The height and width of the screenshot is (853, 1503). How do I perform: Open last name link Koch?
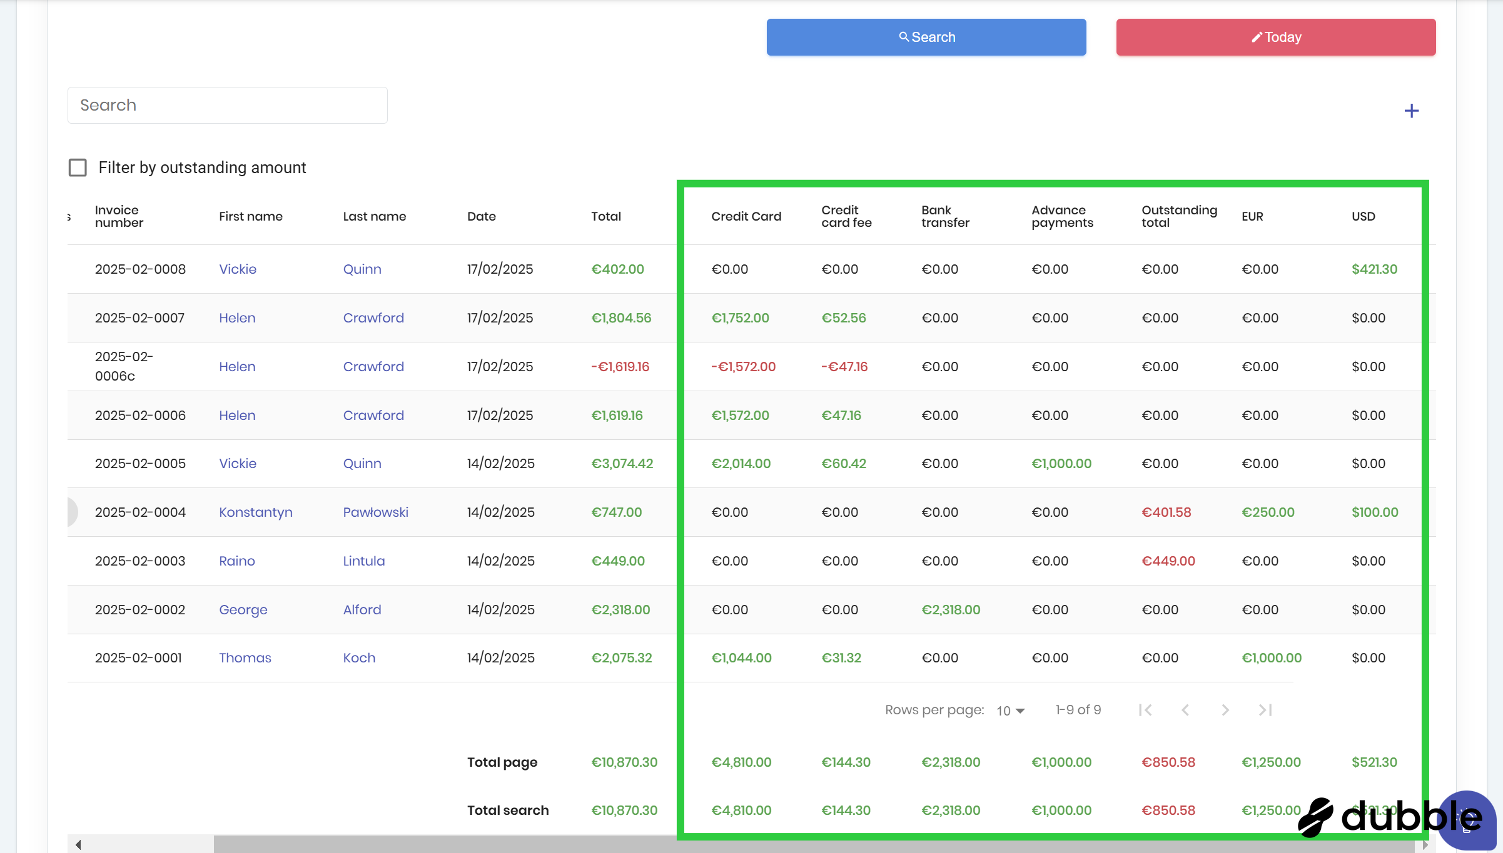(x=359, y=658)
